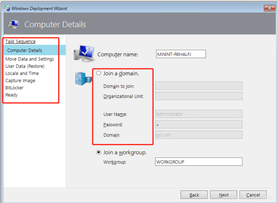277x203 pixels.
Task: Click the Windows Deployment Wizard title icon
Action: [x=7, y=8]
